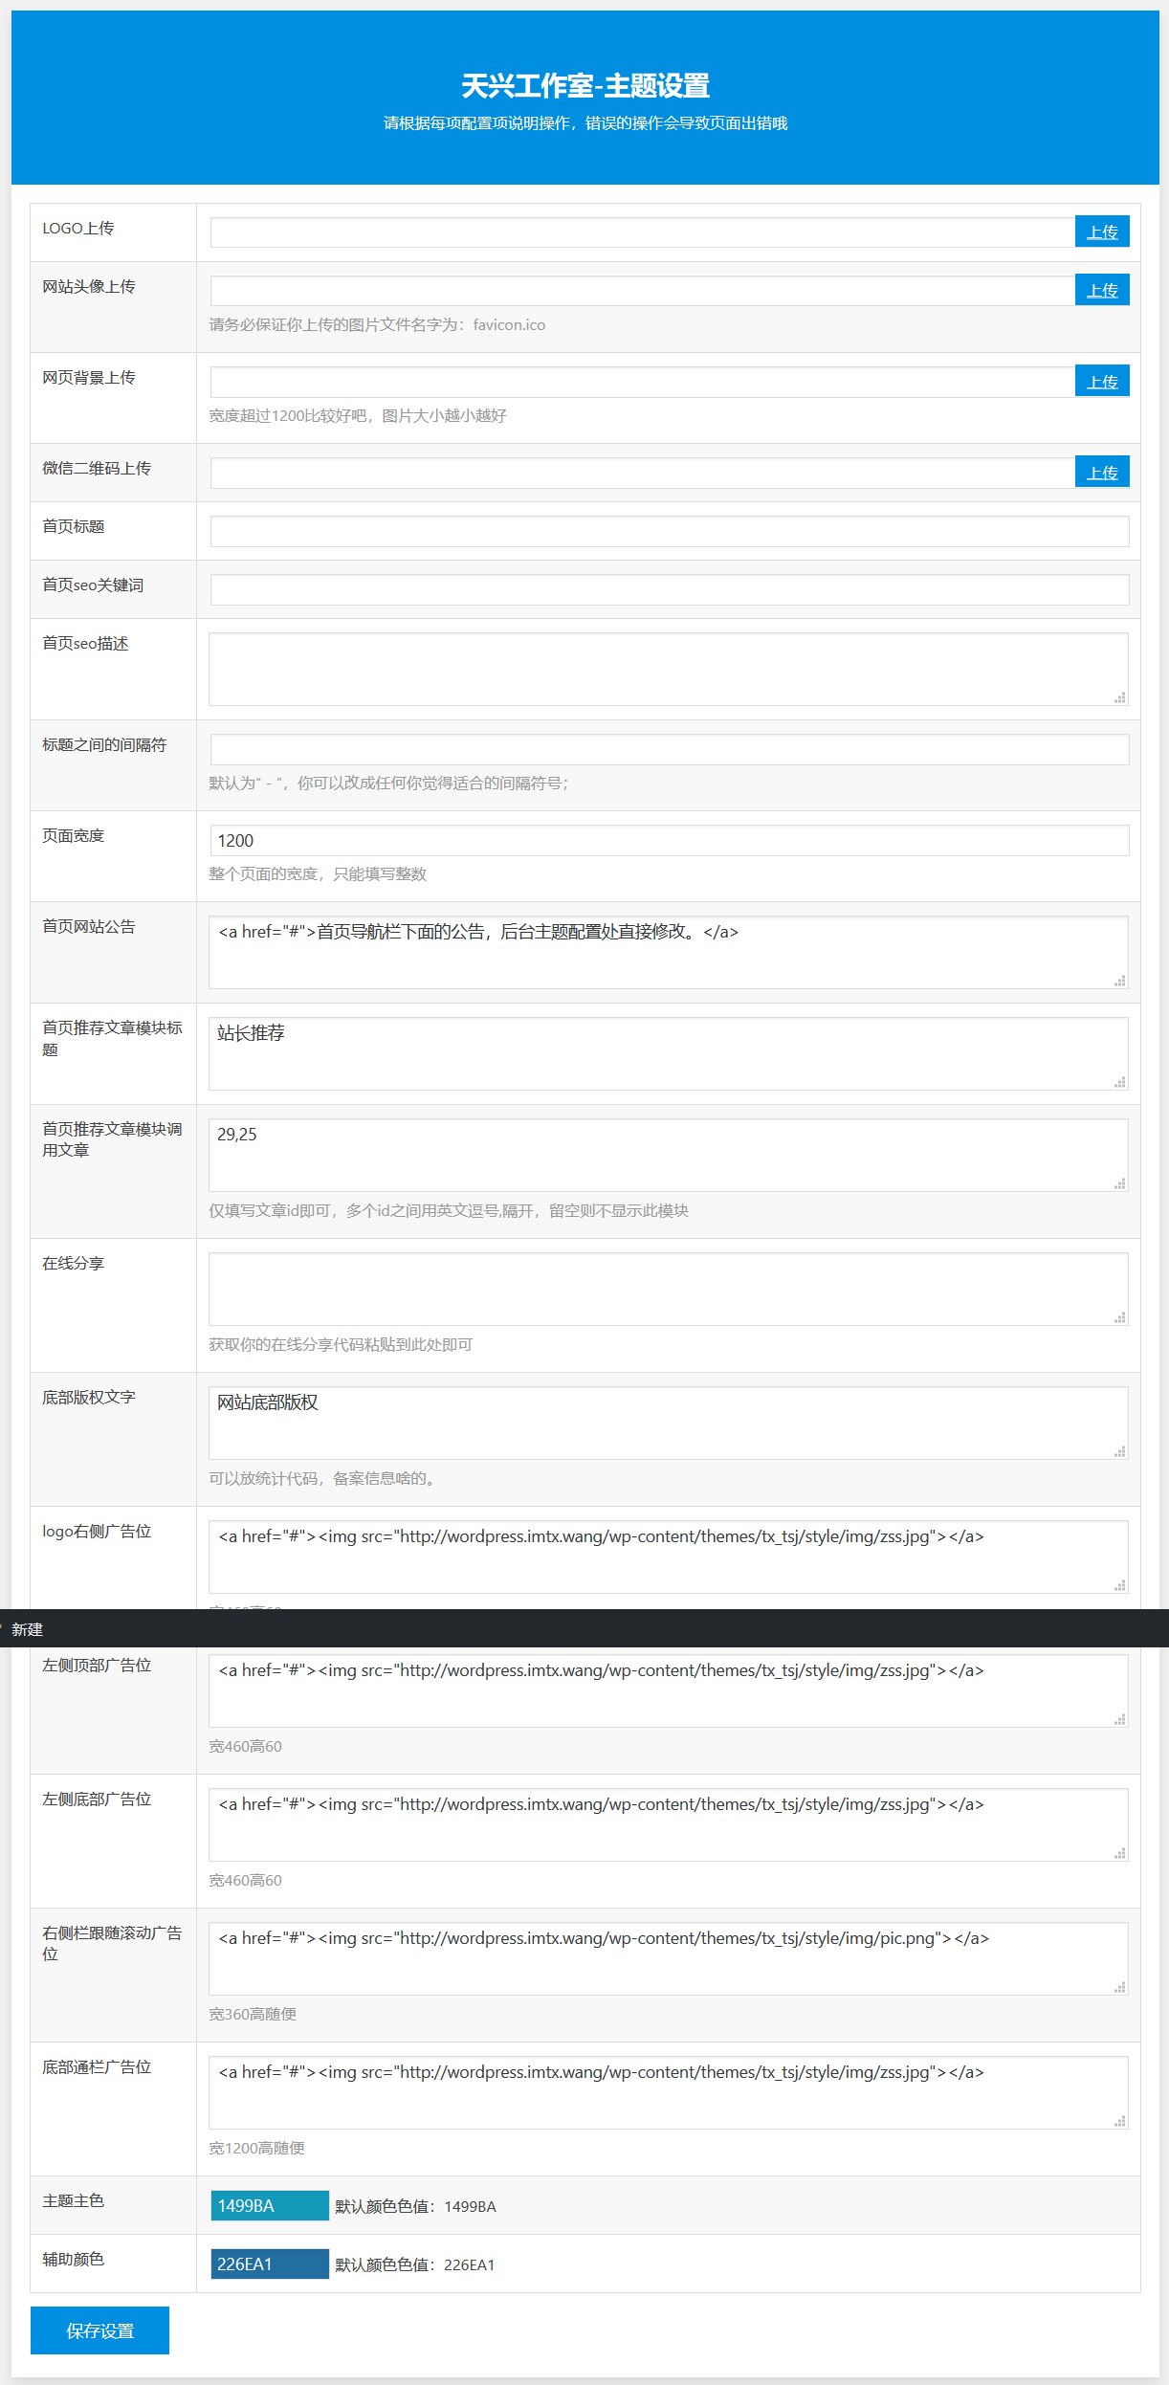Click the textarea containing 29,25
The width and height of the screenshot is (1169, 2385).
669,1155
